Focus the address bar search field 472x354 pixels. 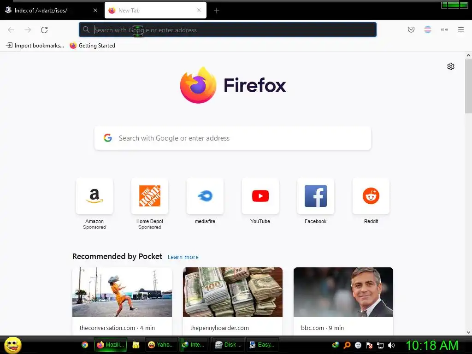[228, 30]
